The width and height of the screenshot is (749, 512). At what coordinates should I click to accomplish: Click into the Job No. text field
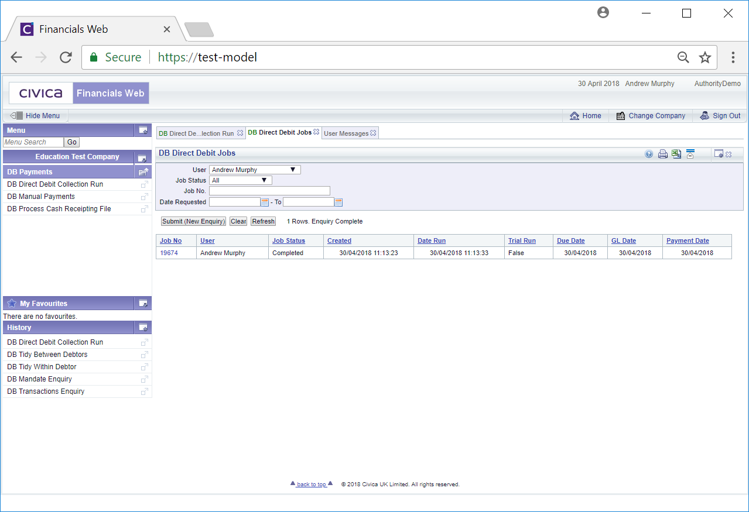[269, 191]
